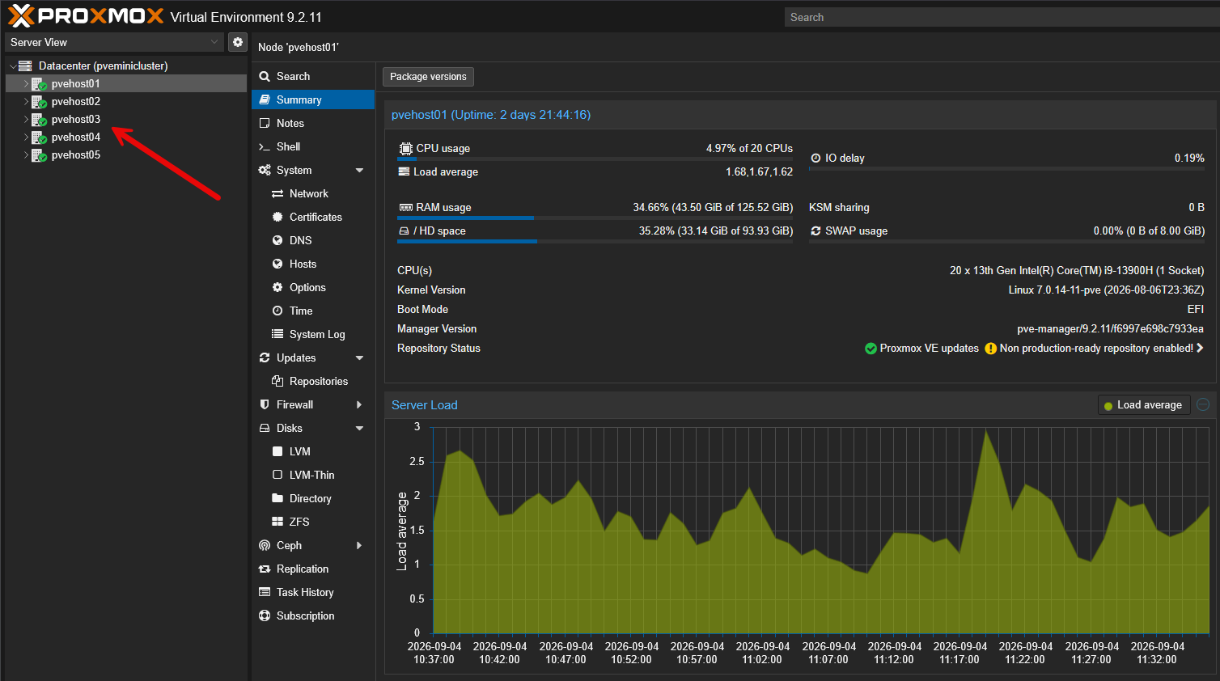1220x681 pixels.
Task: Click the Ceph icon
Action: pos(265,545)
